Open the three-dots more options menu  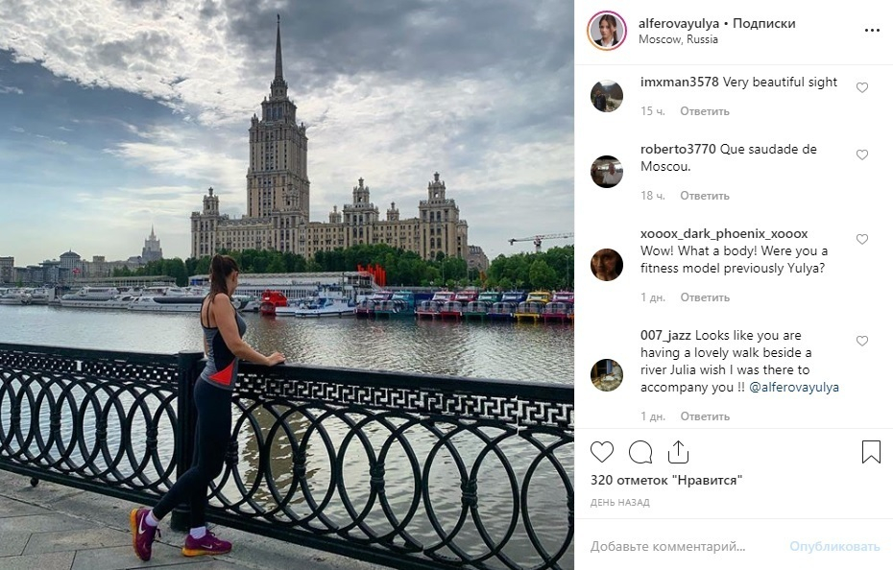point(872,31)
